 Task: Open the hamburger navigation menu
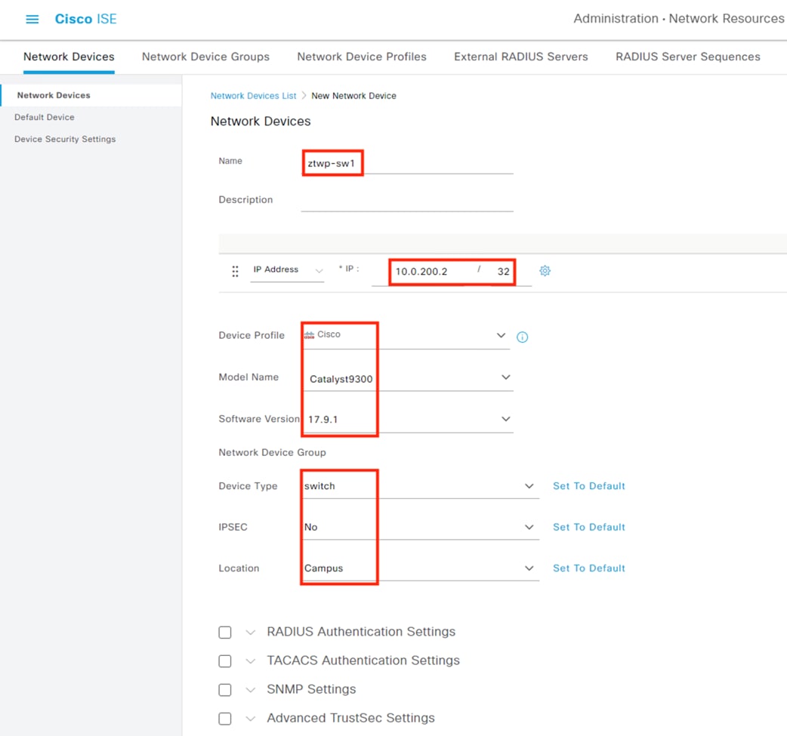(32, 19)
